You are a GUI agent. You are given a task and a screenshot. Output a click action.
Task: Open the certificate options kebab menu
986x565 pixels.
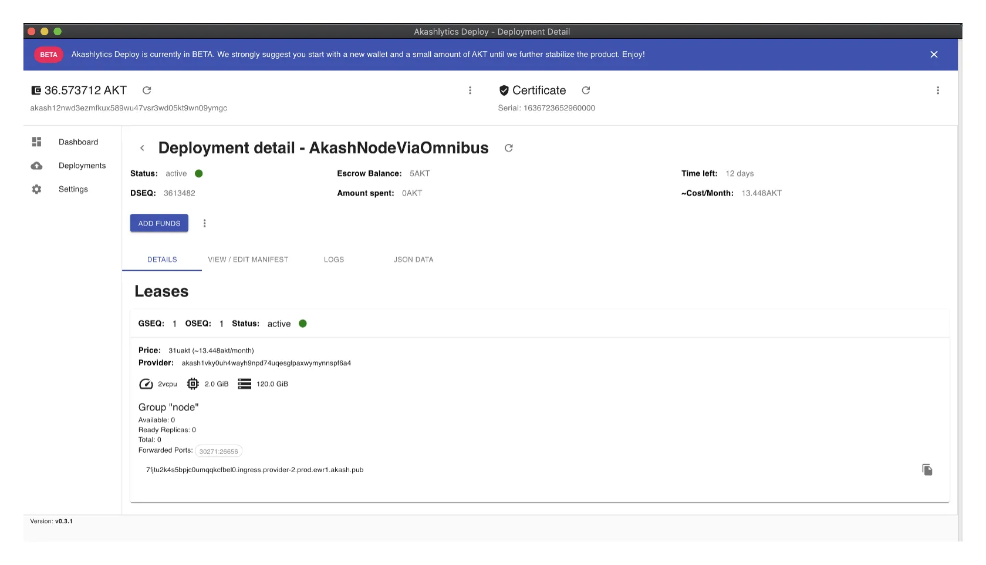(937, 90)
